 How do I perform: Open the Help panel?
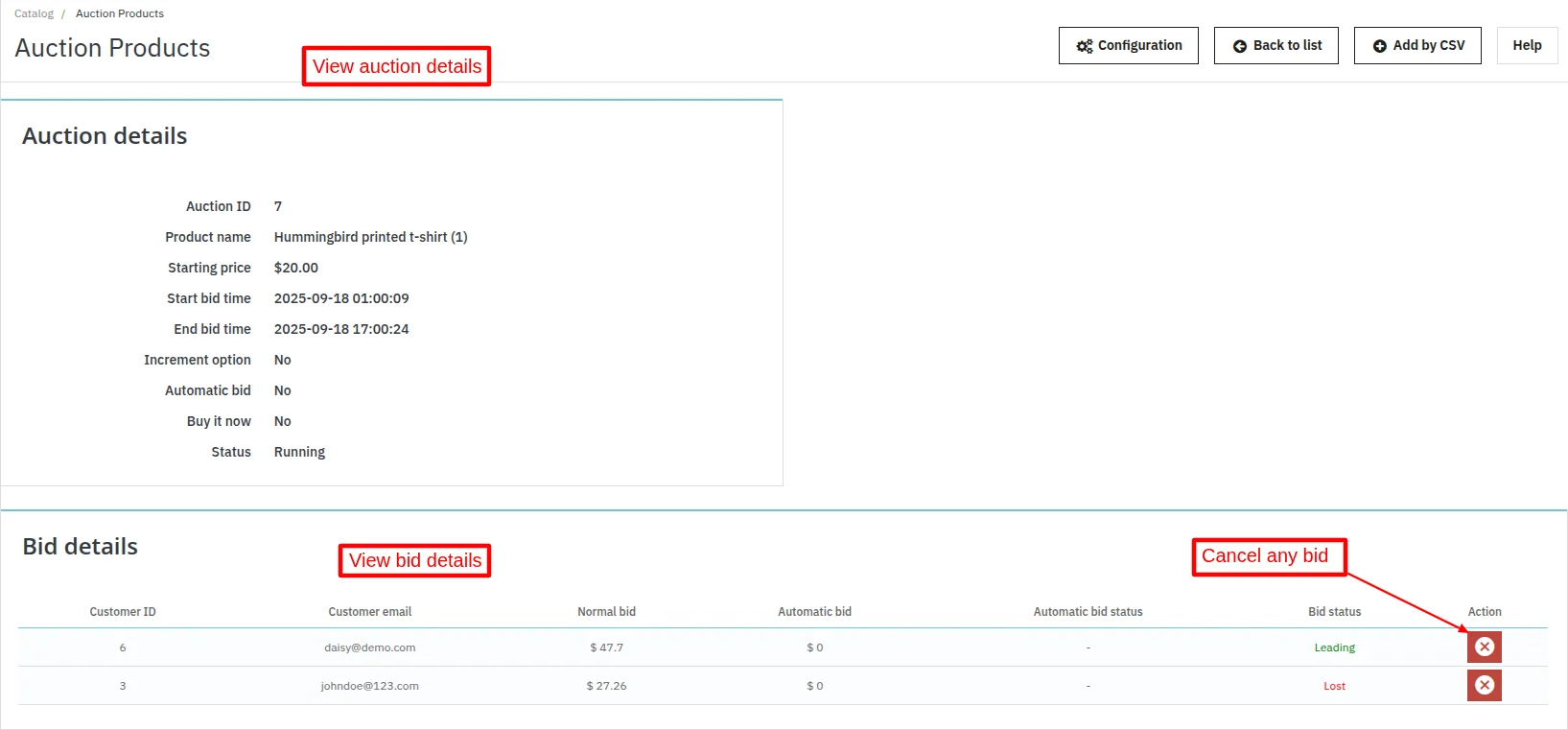click(x=1528, y=45)
